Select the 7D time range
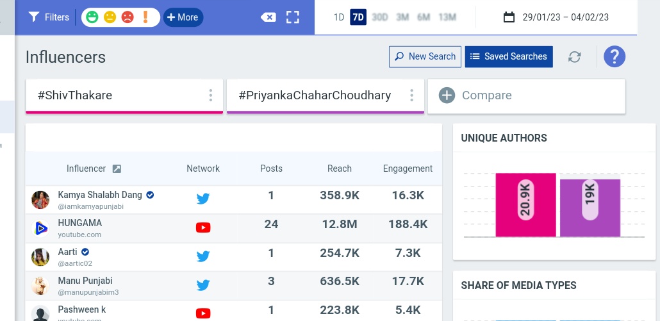 click(358, 17)
